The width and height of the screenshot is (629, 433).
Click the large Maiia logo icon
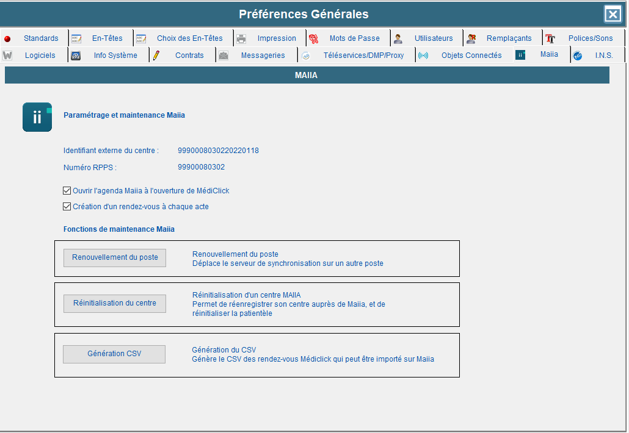(x=37, y=117)
